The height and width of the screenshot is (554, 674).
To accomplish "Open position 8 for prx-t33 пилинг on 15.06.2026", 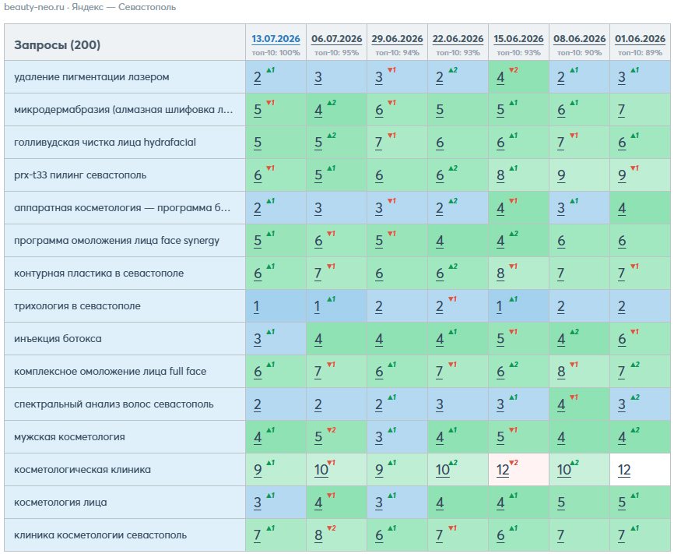I will (x=500, y=175).
